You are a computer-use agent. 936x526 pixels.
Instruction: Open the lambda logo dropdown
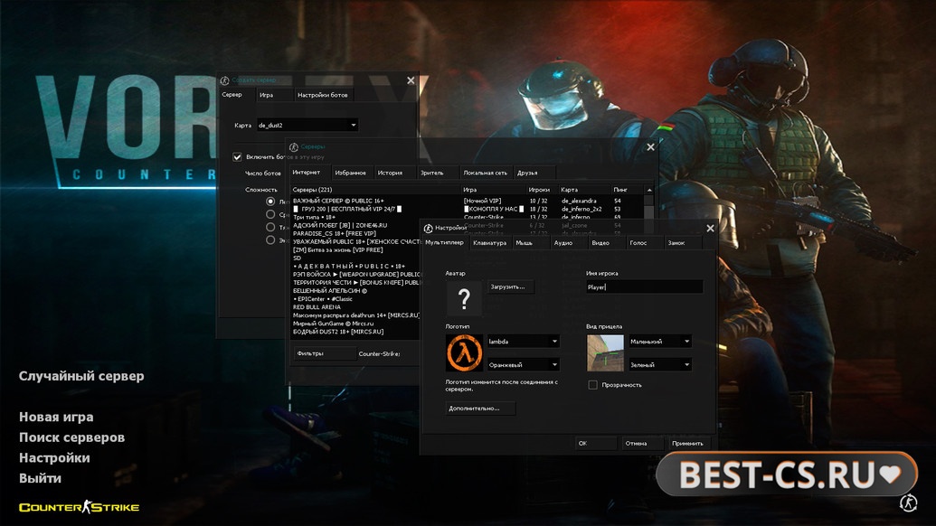point(524,341)
